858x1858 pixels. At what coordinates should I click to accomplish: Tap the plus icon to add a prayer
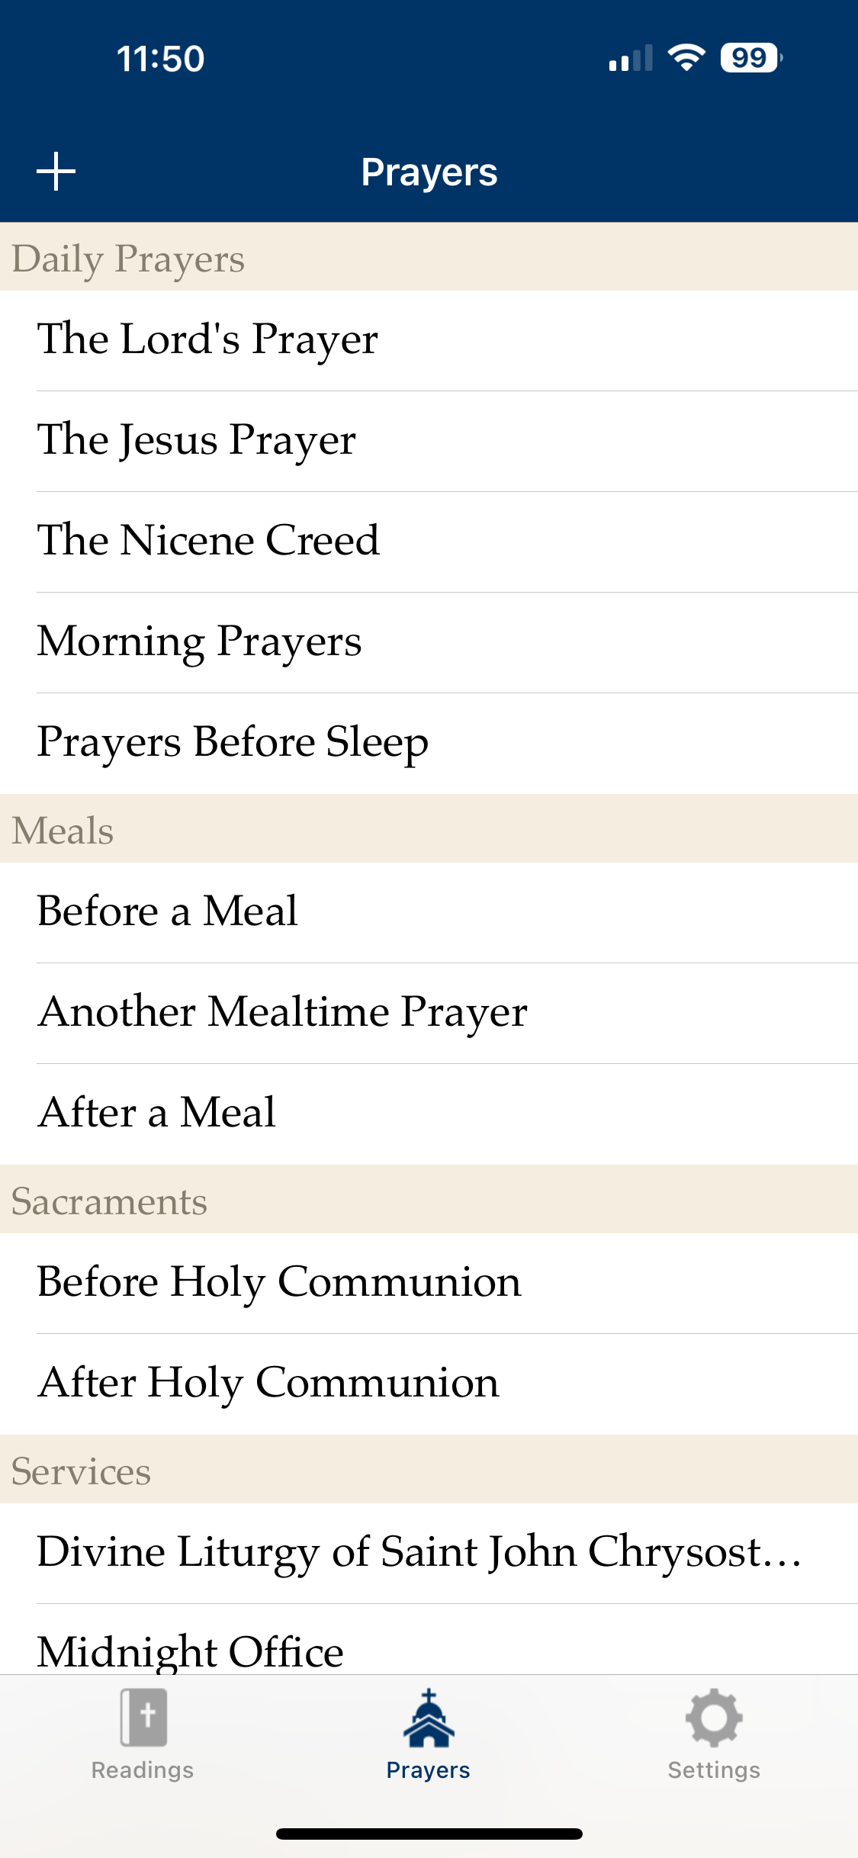(x=56, y=171)
